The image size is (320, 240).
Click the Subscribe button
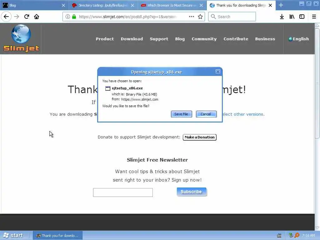coord(192,192)
